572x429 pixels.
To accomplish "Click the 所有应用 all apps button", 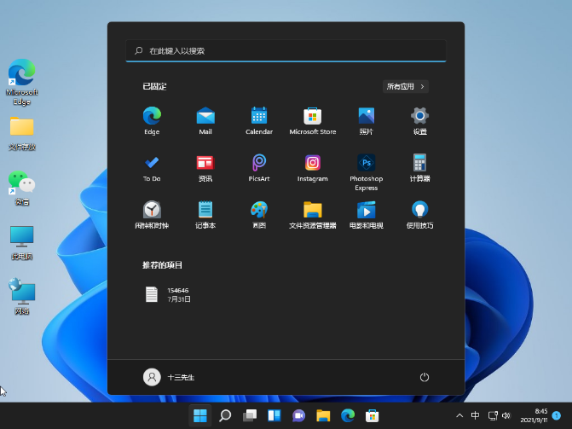I will click(405, 86).
